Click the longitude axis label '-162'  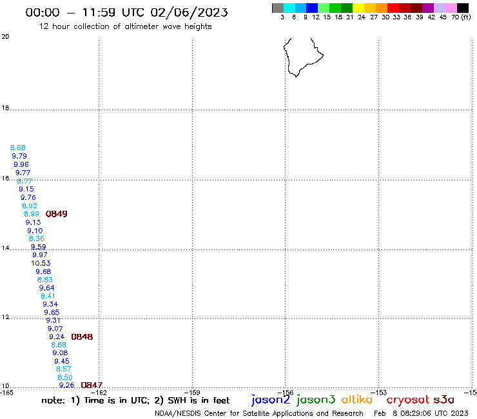pos(99,393)
